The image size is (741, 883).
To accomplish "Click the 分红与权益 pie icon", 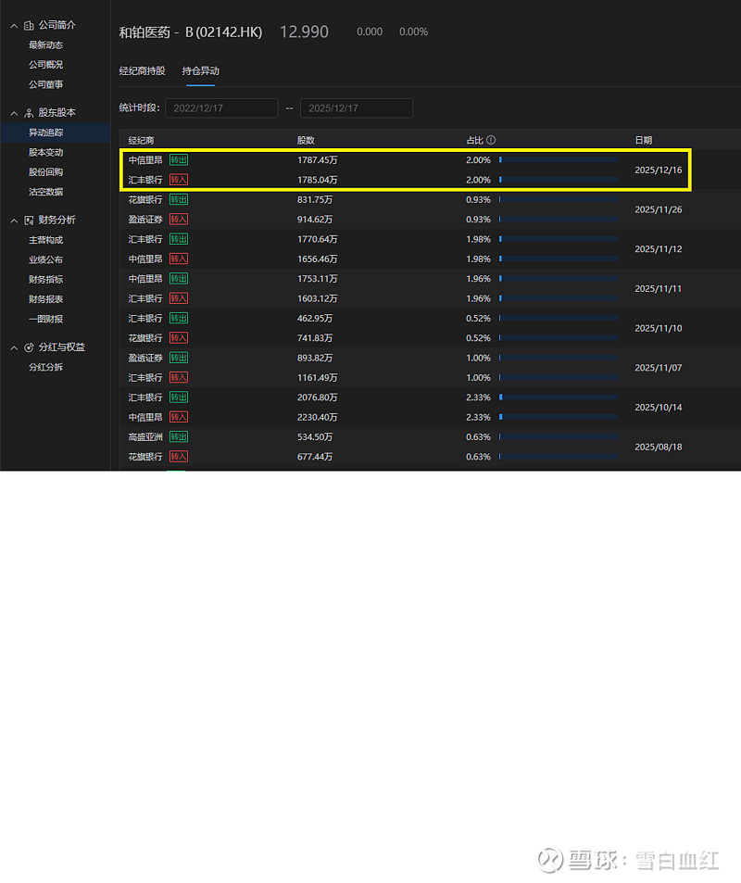I will (29, 348).
